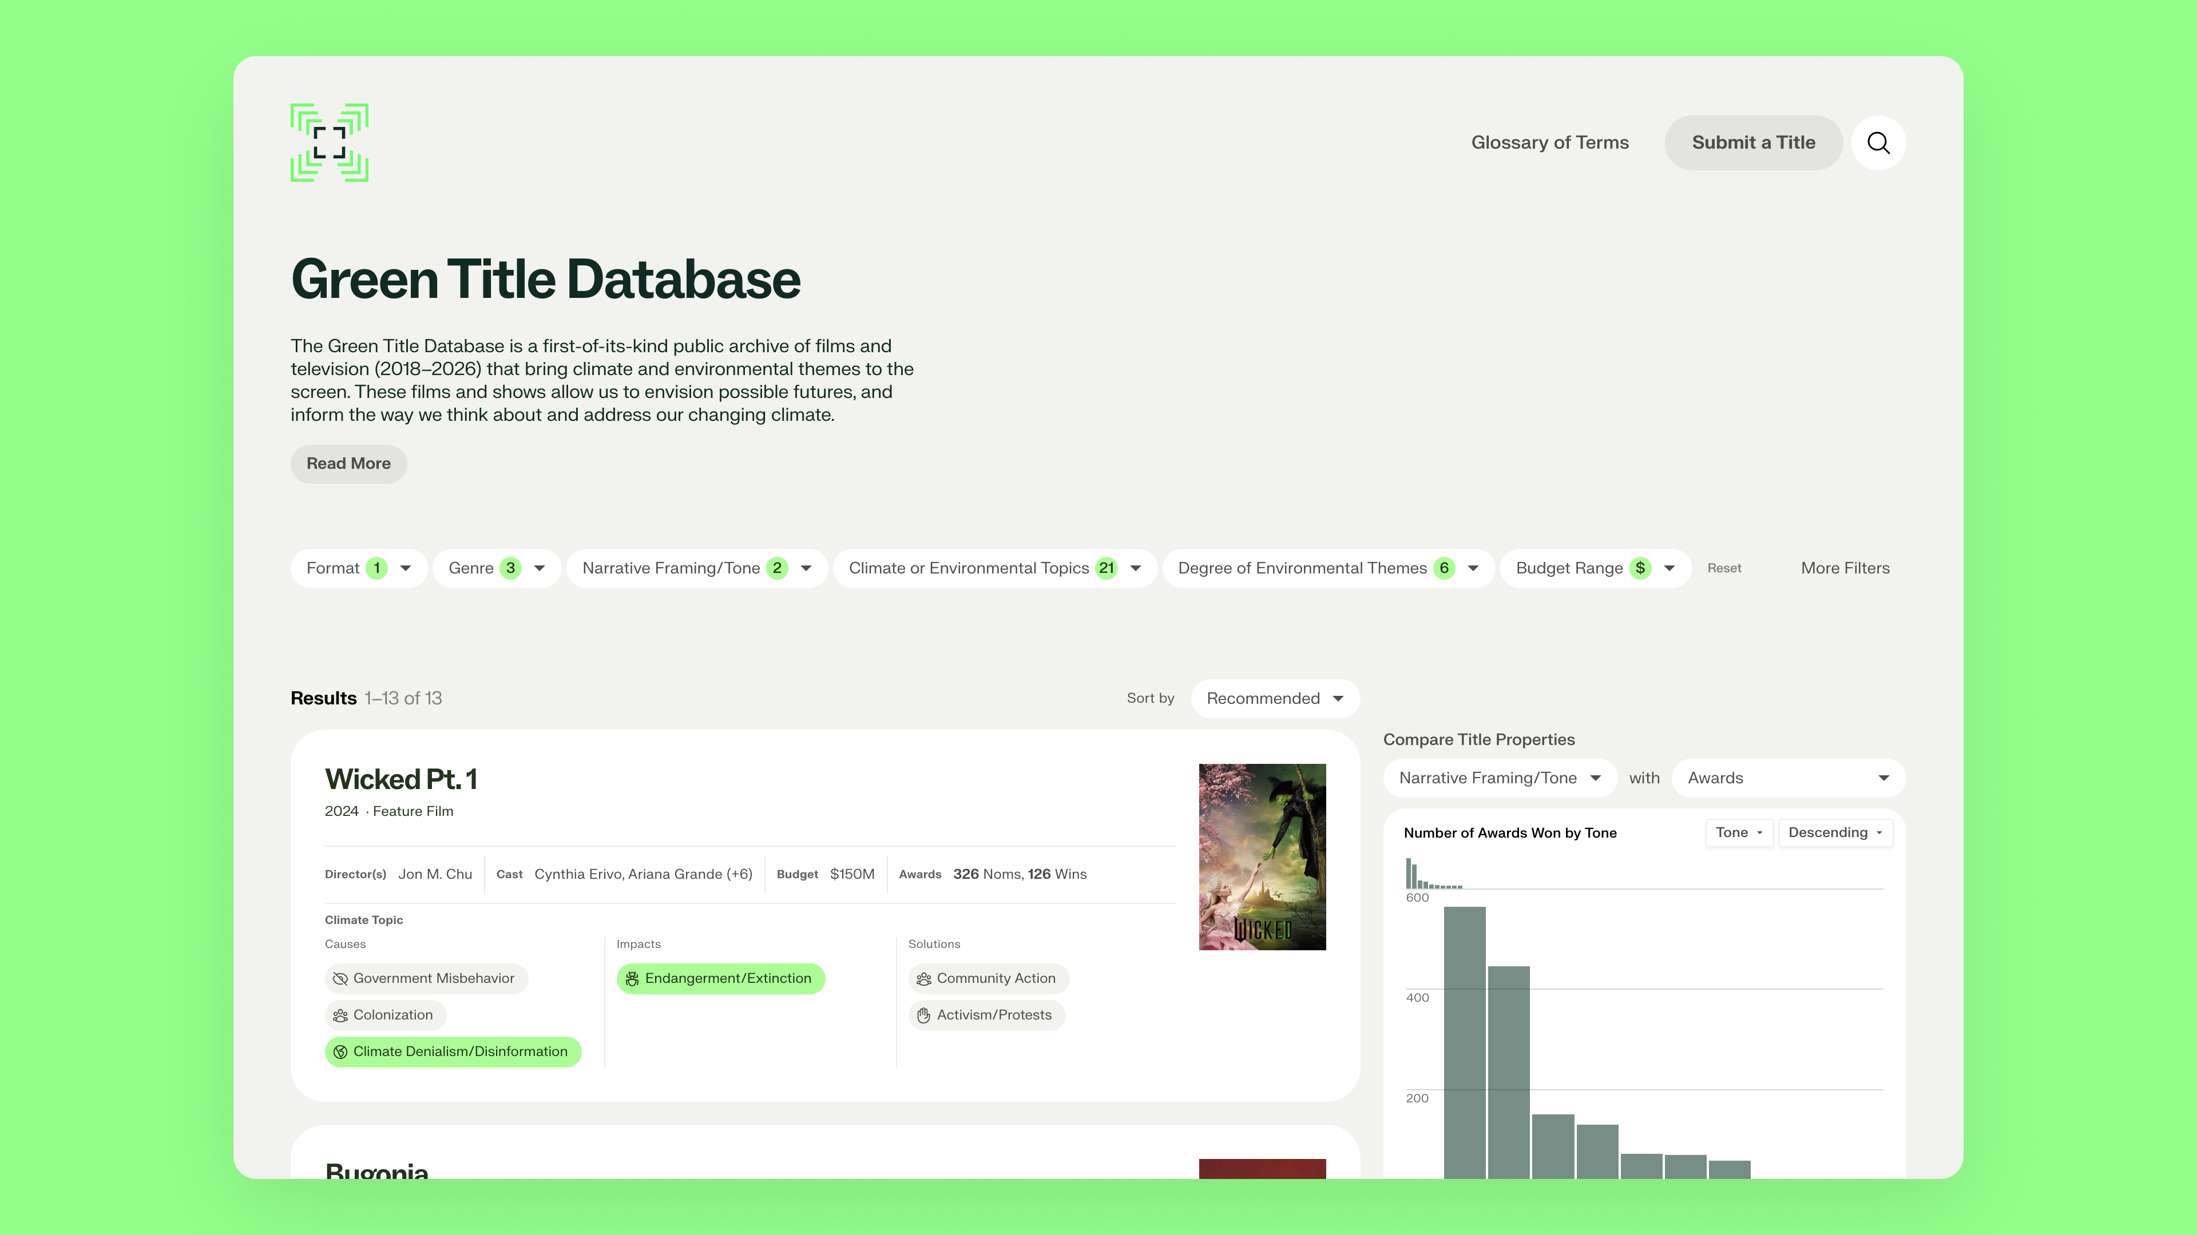Expand the Climate or Environmental Topics filter
The height and width of the screenshot is (1235, 2197).
pos(994,568)
